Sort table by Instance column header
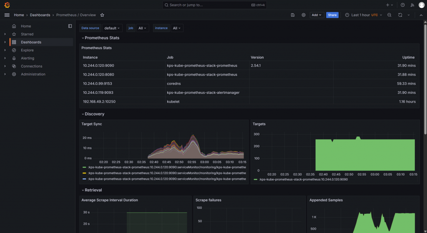427x233 pixels. [x=90, y=58]
